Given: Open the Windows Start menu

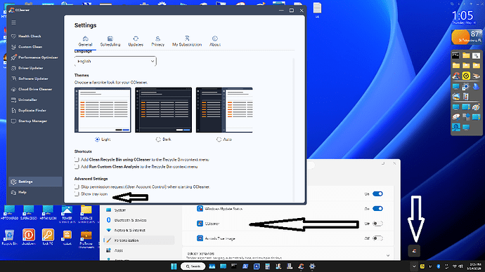Looking at the screenshot, I should coord(174,266).
